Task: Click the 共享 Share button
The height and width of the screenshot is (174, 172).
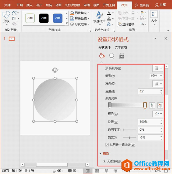Action: pyautogui.click(x=161, y=5)
